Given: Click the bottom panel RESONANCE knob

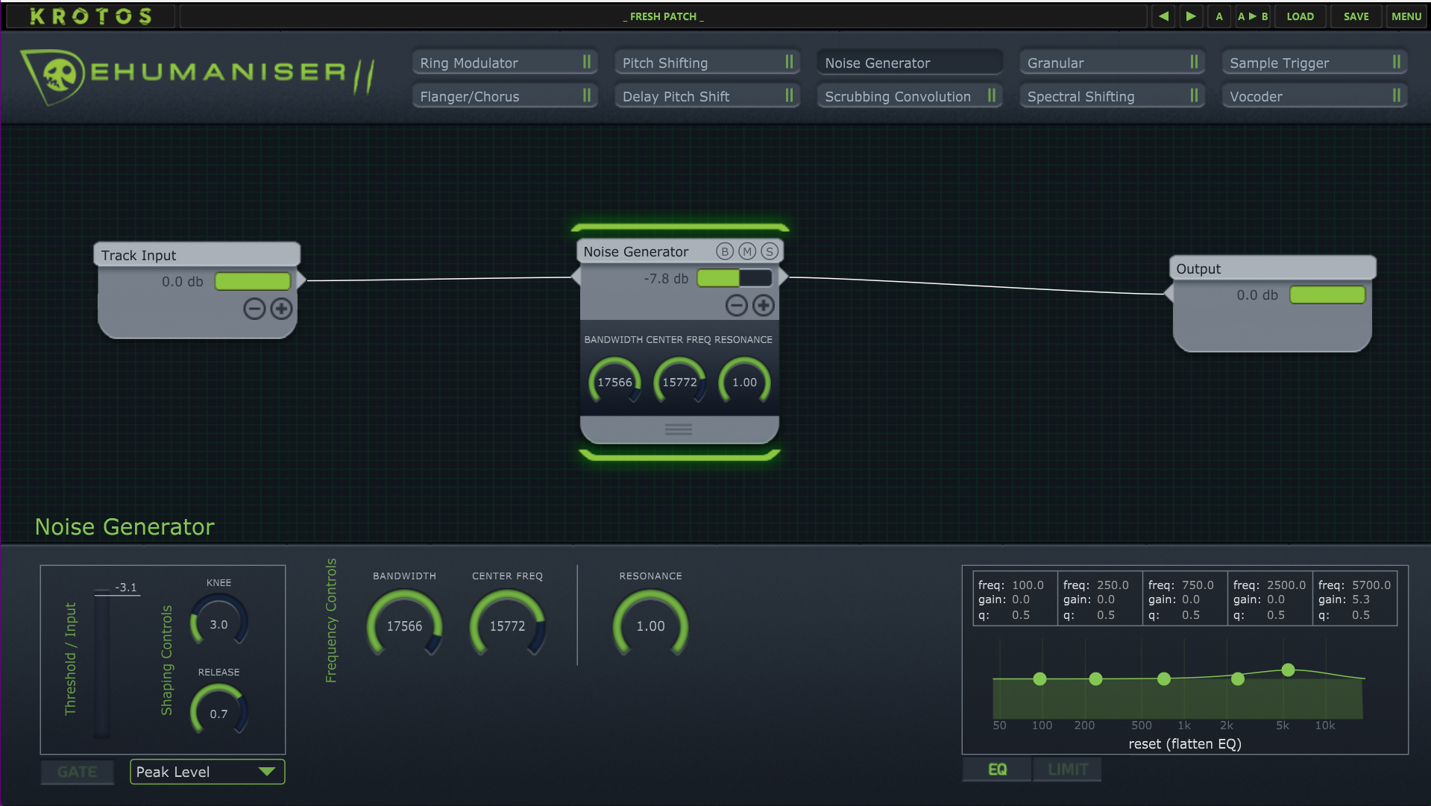Looking at the screenshot, I should [650, 625].
